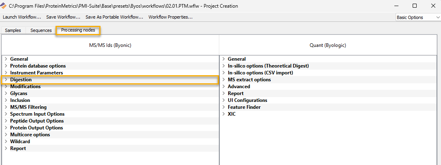Select the Instrument Parameters item
441x165 pixels.
[x=36, y=73]
